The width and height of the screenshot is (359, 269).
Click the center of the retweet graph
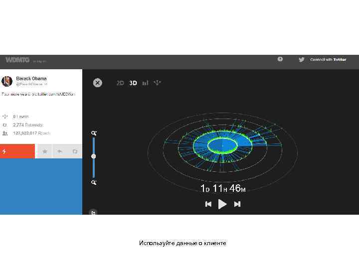click(x=222, y=145)
